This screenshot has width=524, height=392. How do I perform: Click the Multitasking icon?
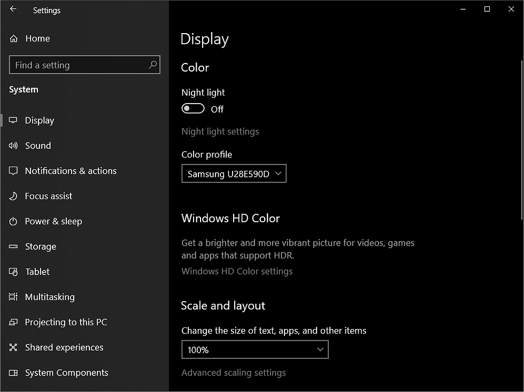click(13, 297)
